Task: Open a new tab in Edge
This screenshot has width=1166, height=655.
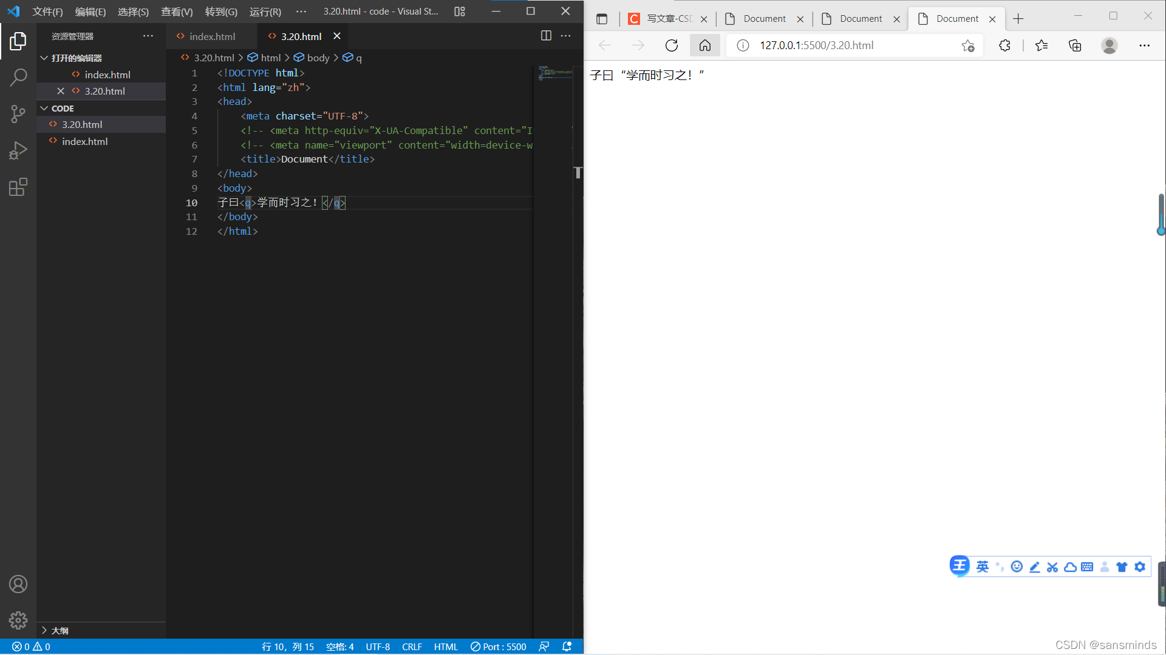Action: 1018,19
